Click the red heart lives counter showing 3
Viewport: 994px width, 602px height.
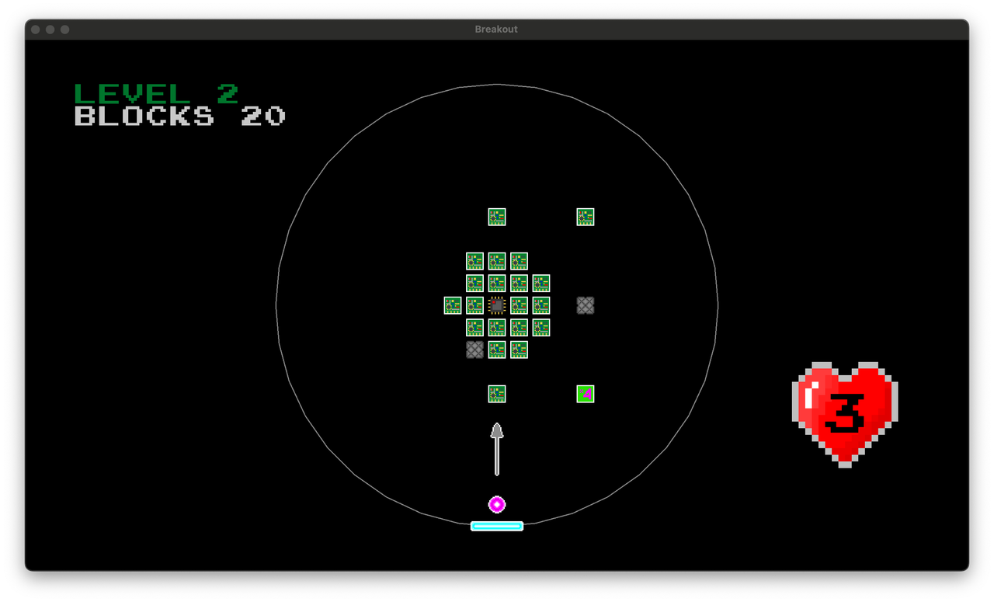point(845,414)
